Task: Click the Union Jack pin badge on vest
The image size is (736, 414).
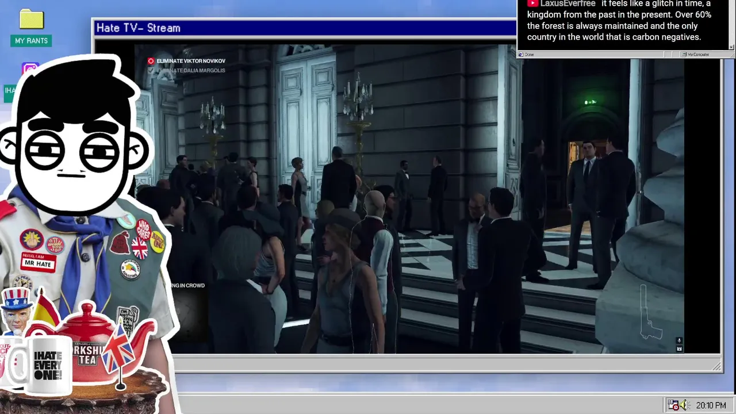Action: [x=140, y=248]
